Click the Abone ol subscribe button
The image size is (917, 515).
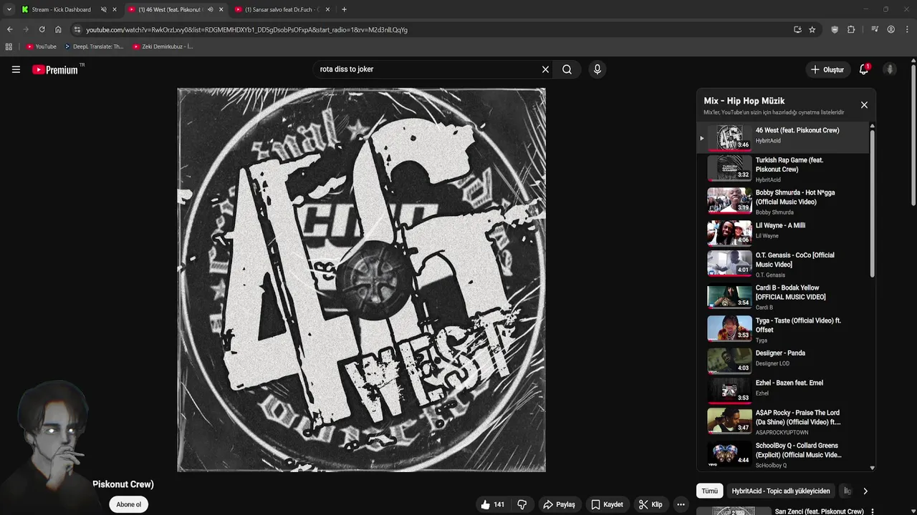129,504
